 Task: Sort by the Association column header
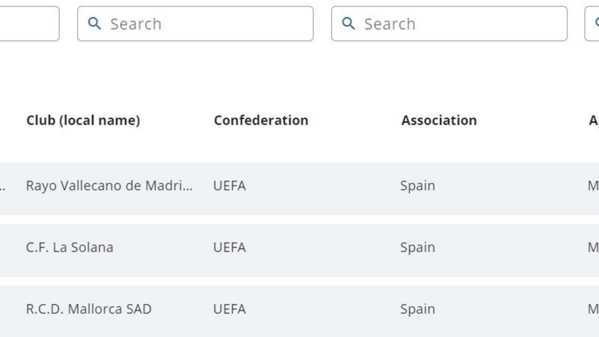coord(438,120)
